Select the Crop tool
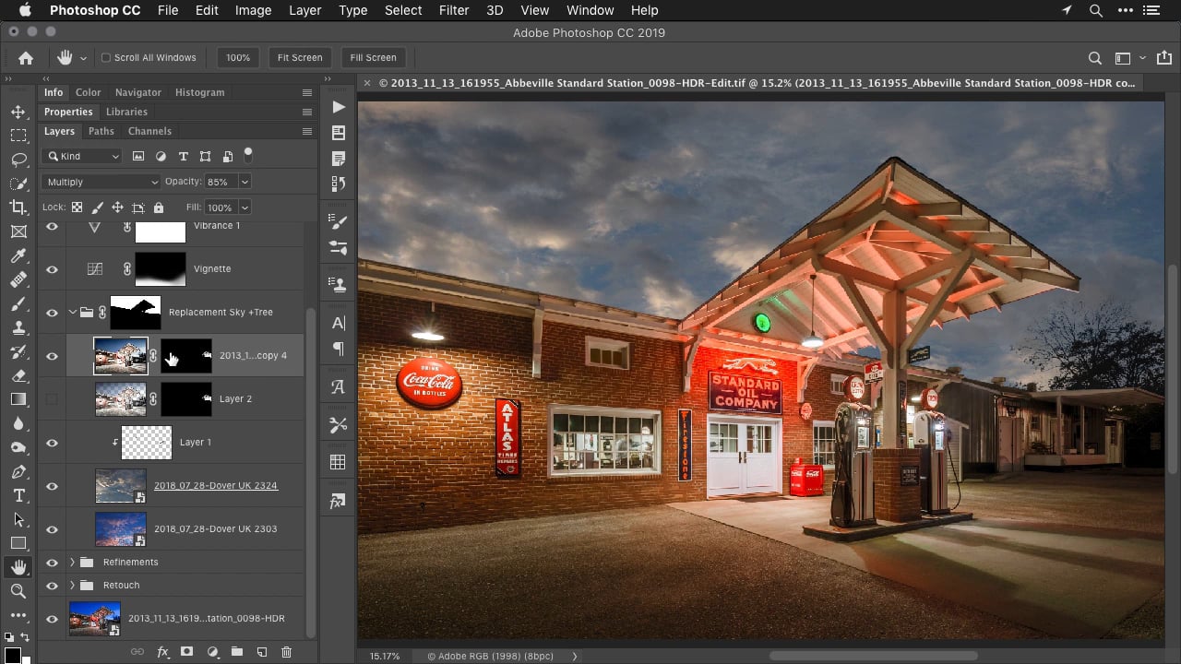This screenshot has width=1181, height=664. click(18, 207)
